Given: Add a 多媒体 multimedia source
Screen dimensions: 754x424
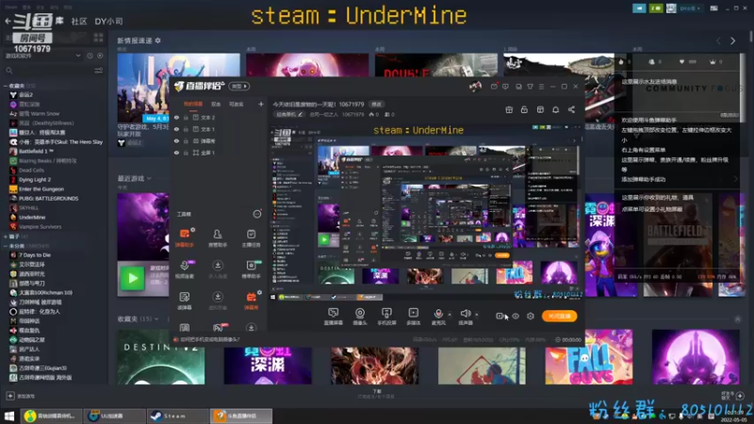Looking at the screenshot, I should coord(414,317).
